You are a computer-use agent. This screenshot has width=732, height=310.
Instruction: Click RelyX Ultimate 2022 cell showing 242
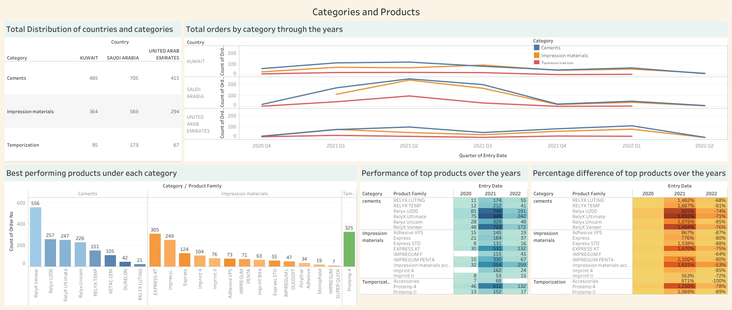pos(515,216)
